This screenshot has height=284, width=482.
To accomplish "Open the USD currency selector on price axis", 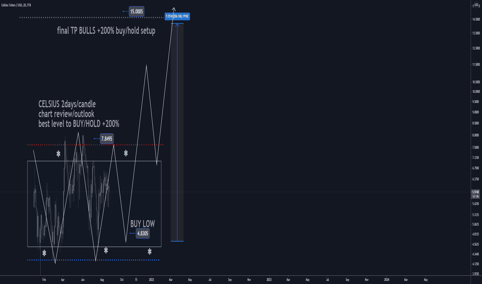I will click(x=477, y=5).
